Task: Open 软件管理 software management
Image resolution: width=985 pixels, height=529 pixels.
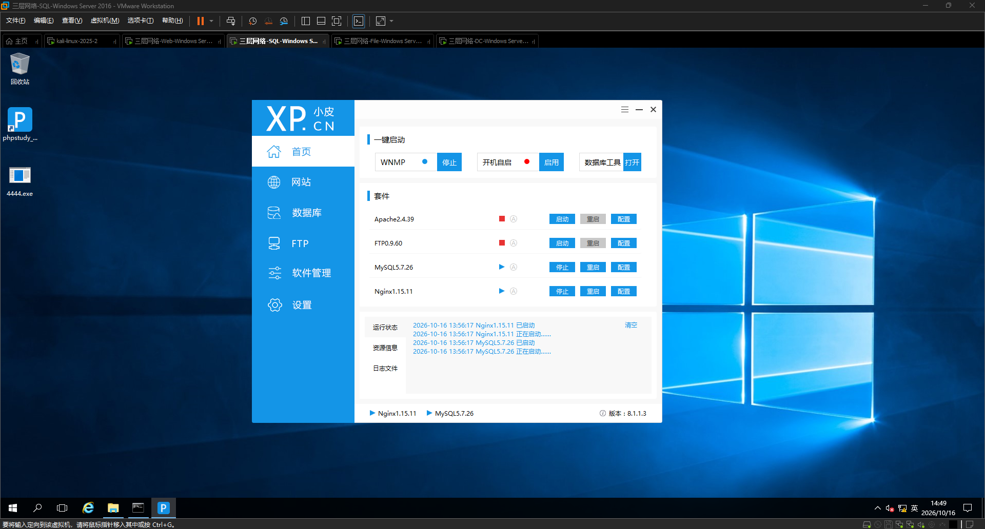Action: coord(303,273)
